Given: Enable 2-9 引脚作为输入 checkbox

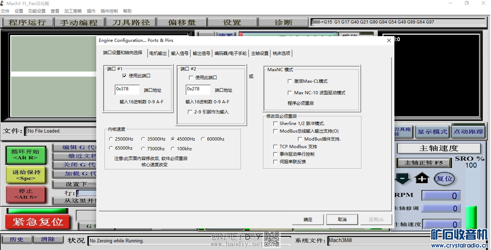Looking at the screenshot, I should click(190, 112).
